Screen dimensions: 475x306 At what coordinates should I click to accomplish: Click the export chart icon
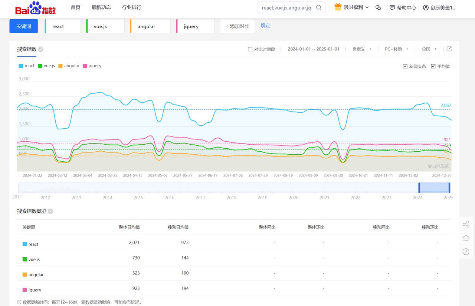click(x=449, y=49)
